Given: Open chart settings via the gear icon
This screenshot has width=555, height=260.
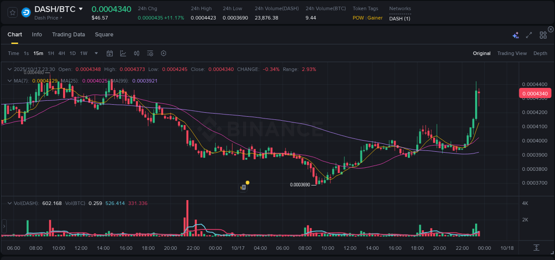Looking at the screenshot, I should (163, 53).
